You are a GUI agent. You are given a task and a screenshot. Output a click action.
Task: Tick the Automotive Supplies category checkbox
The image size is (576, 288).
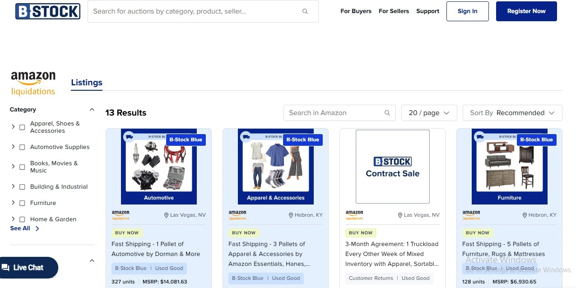click(x=22, y=147)
